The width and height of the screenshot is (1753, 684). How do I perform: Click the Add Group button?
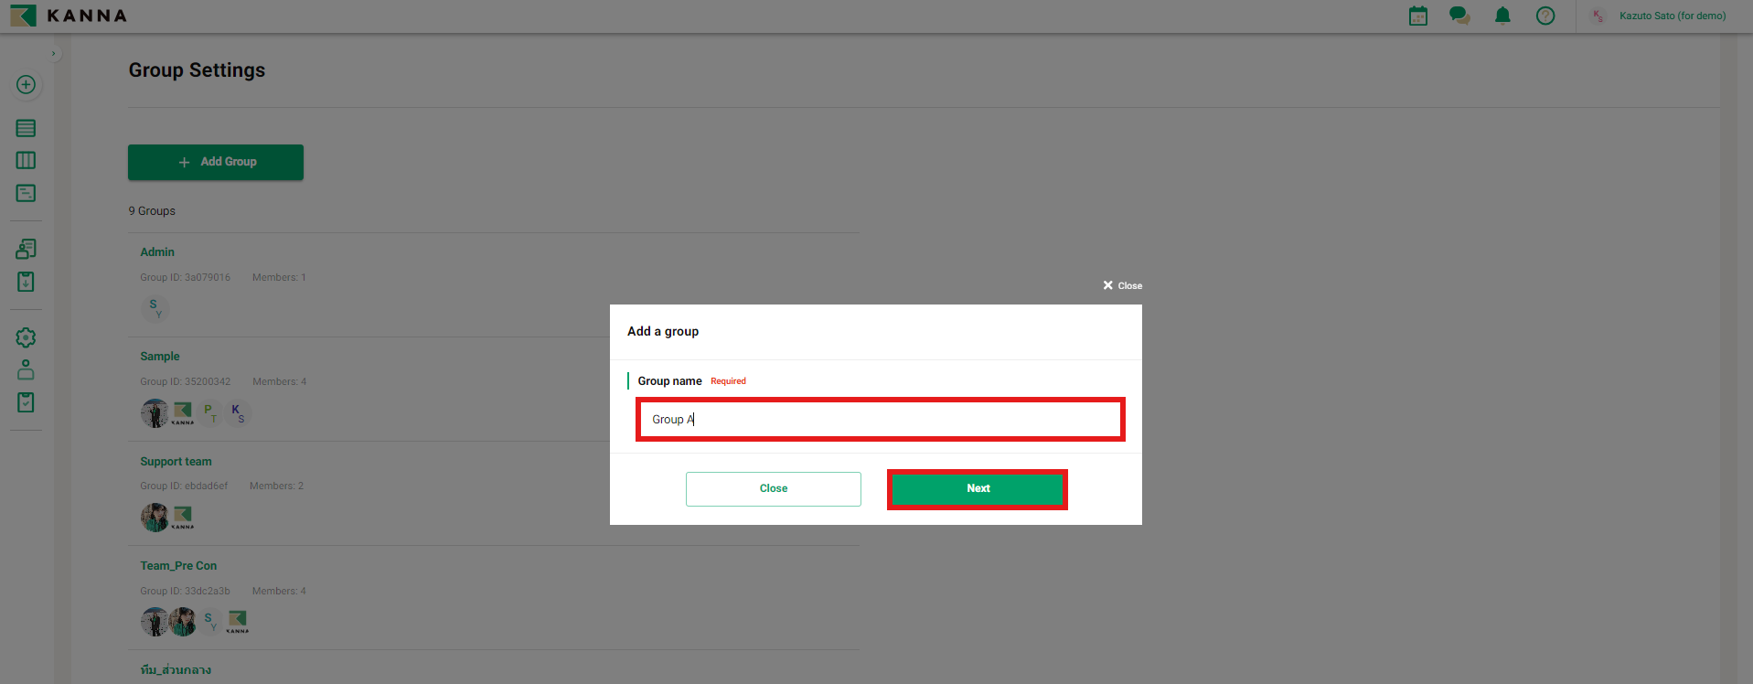(x=216, y=162)
